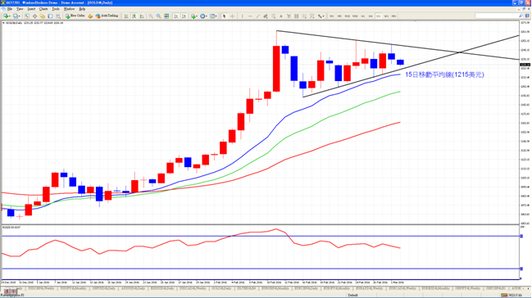Select the Text (A) drawing tool
This screenshot has height=298, width=532.
click(281, 16)
